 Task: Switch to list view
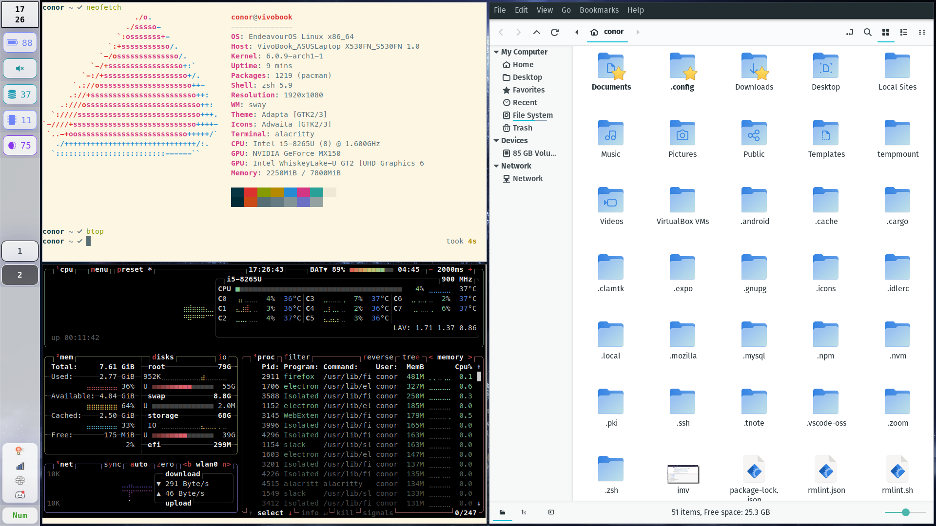point(903,32)
